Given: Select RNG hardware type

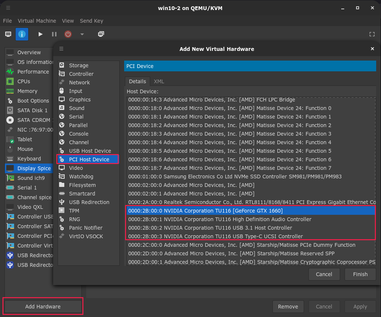Looking at the screenshot, I should click(x=89, y=219).
